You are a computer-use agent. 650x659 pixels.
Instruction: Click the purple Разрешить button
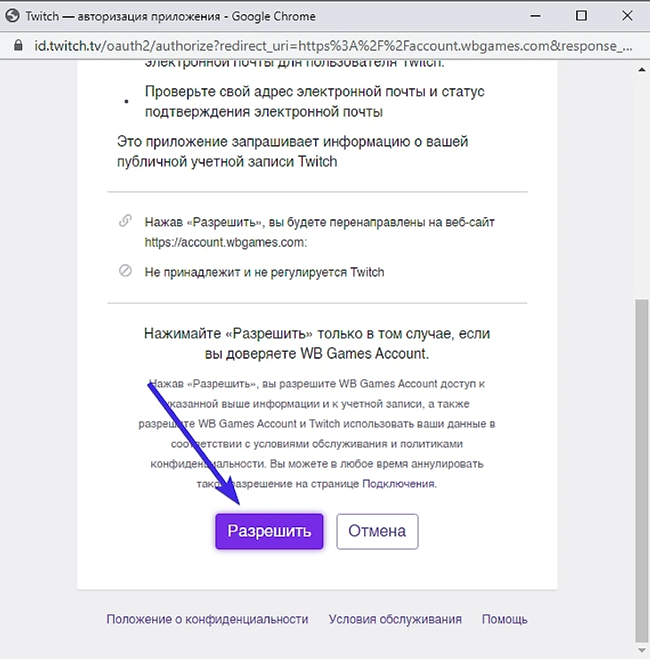pos(269,532)
